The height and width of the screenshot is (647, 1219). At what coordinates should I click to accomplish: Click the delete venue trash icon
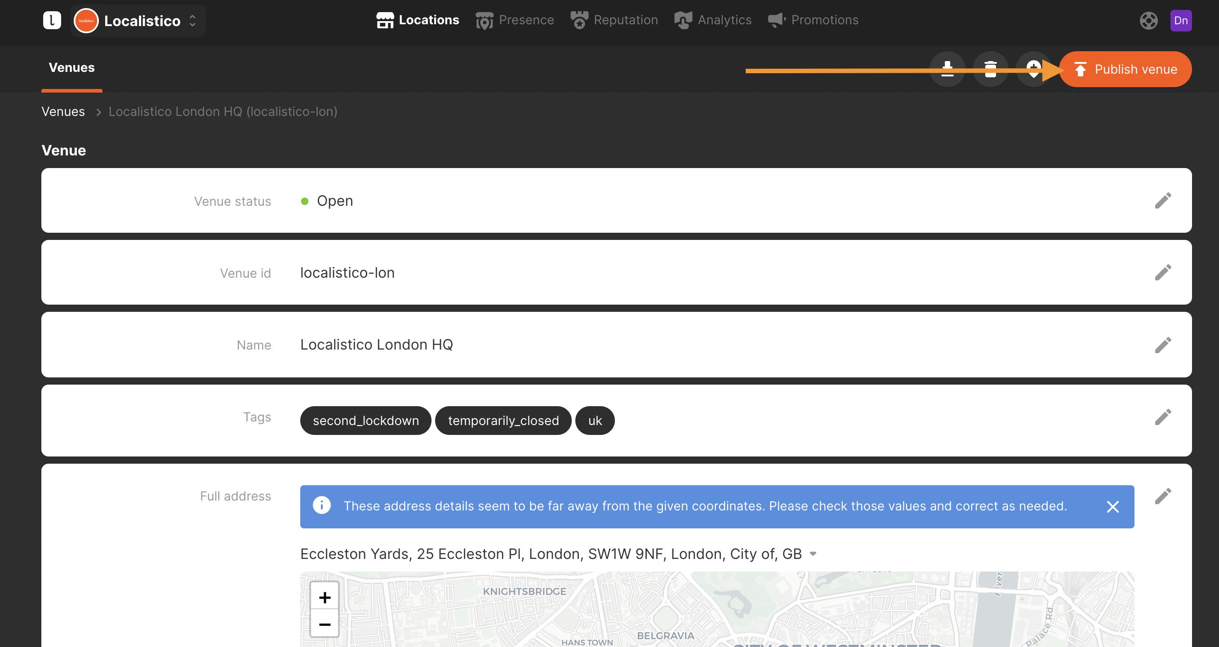pos(990,69)
